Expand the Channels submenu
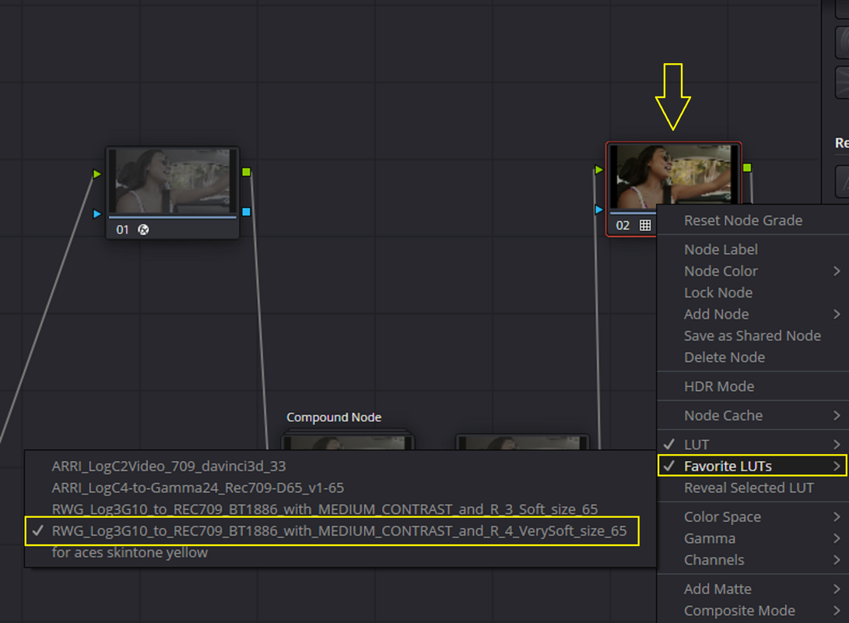This screenshot has width=849, height=623. (753, 560)
